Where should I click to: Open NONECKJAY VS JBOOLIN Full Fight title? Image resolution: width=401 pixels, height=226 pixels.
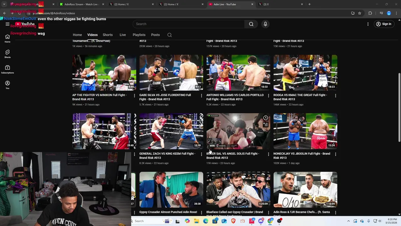302,156
